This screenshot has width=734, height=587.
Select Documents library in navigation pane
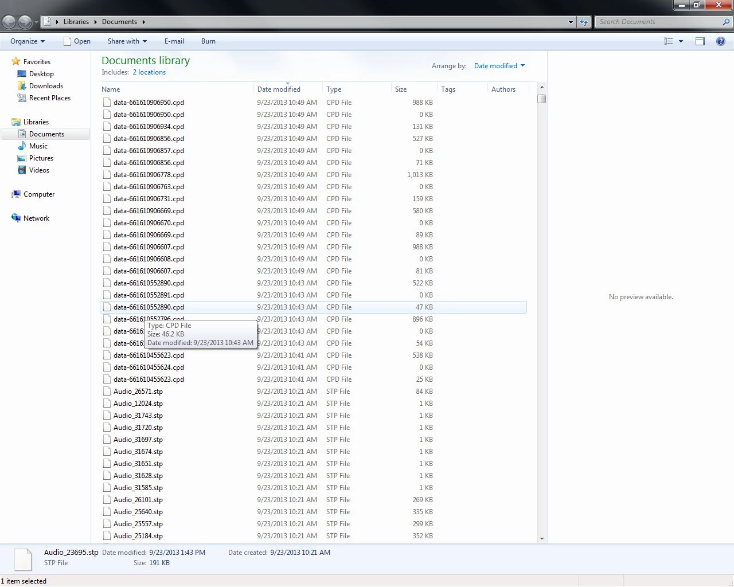click(45, 134)
